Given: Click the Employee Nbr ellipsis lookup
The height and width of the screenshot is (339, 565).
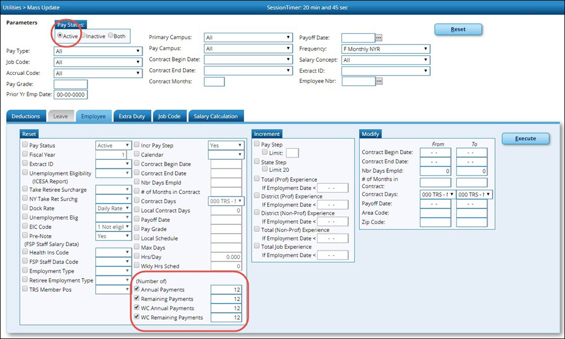Looking at the screenshot, I should 379,81.
